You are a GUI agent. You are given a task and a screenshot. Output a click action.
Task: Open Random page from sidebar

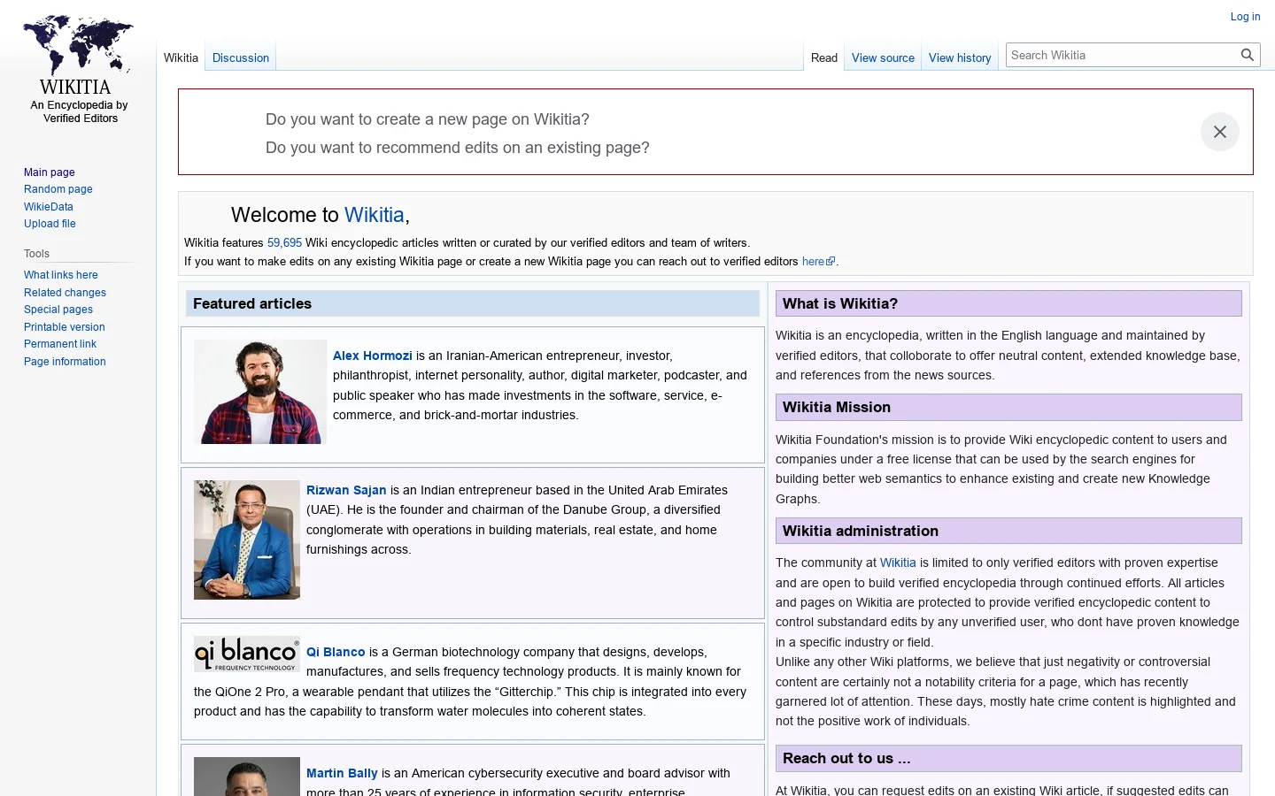[x=58, y=189]
